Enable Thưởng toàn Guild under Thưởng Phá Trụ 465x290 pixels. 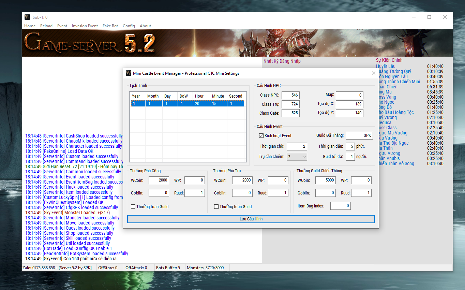pos(216,206)
